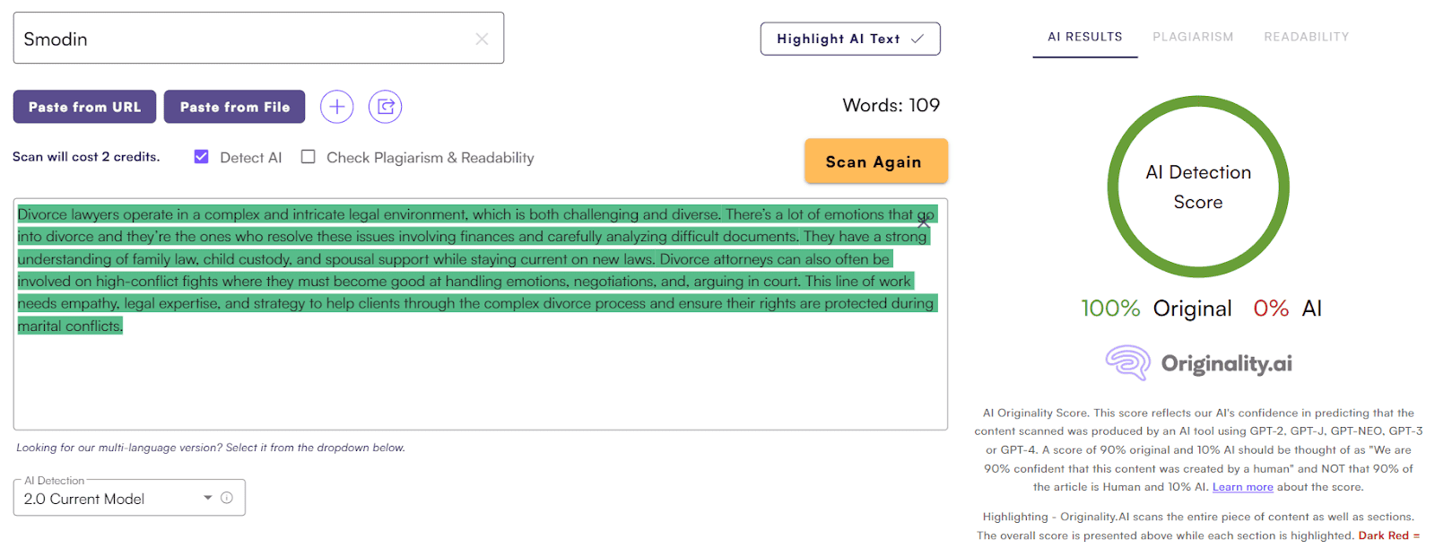This screenshot has height=548, width=1435.
Task: Click info icon beside the model selector
Action: tap(227, 498)
